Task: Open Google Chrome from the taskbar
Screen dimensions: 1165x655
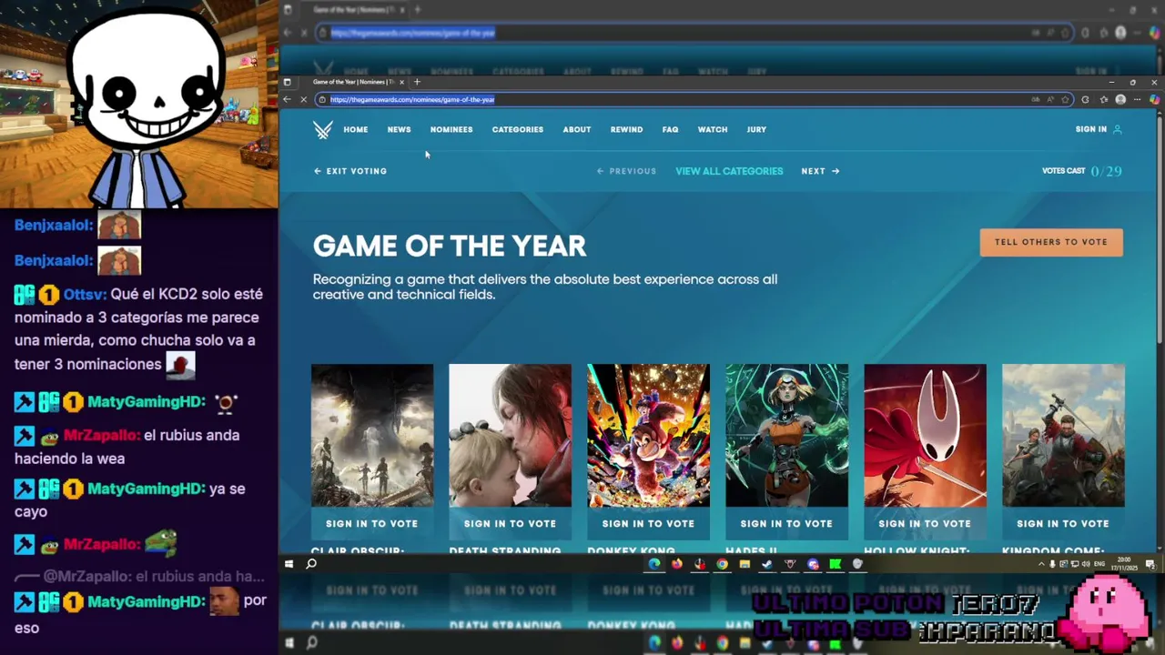Action: pos(722,564)
